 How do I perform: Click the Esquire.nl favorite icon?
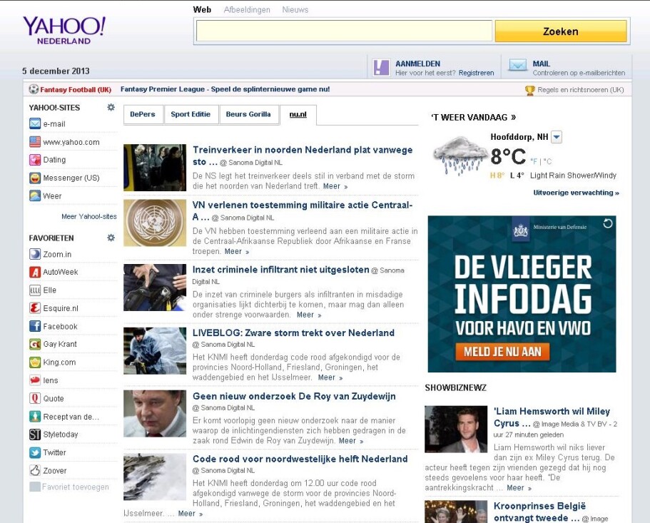[x=35, y=308]
